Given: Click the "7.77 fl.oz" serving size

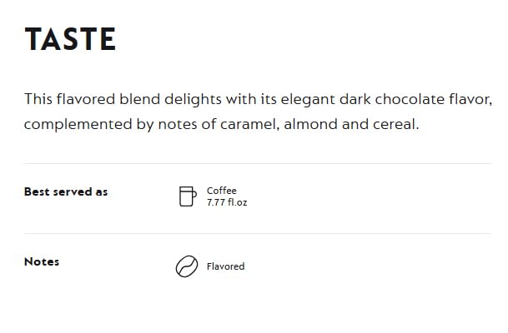Looking at the screenshot, I should click(227, 202).
